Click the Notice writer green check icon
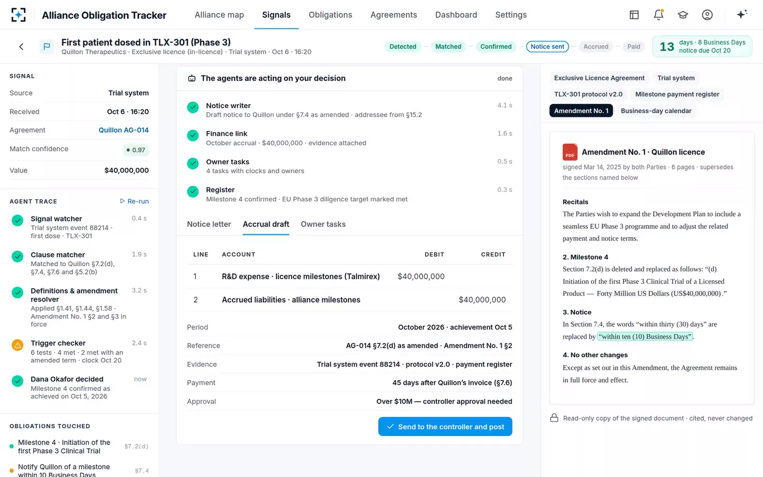The height and width of the screenshot is (477, 763). [x=193, y=108]
